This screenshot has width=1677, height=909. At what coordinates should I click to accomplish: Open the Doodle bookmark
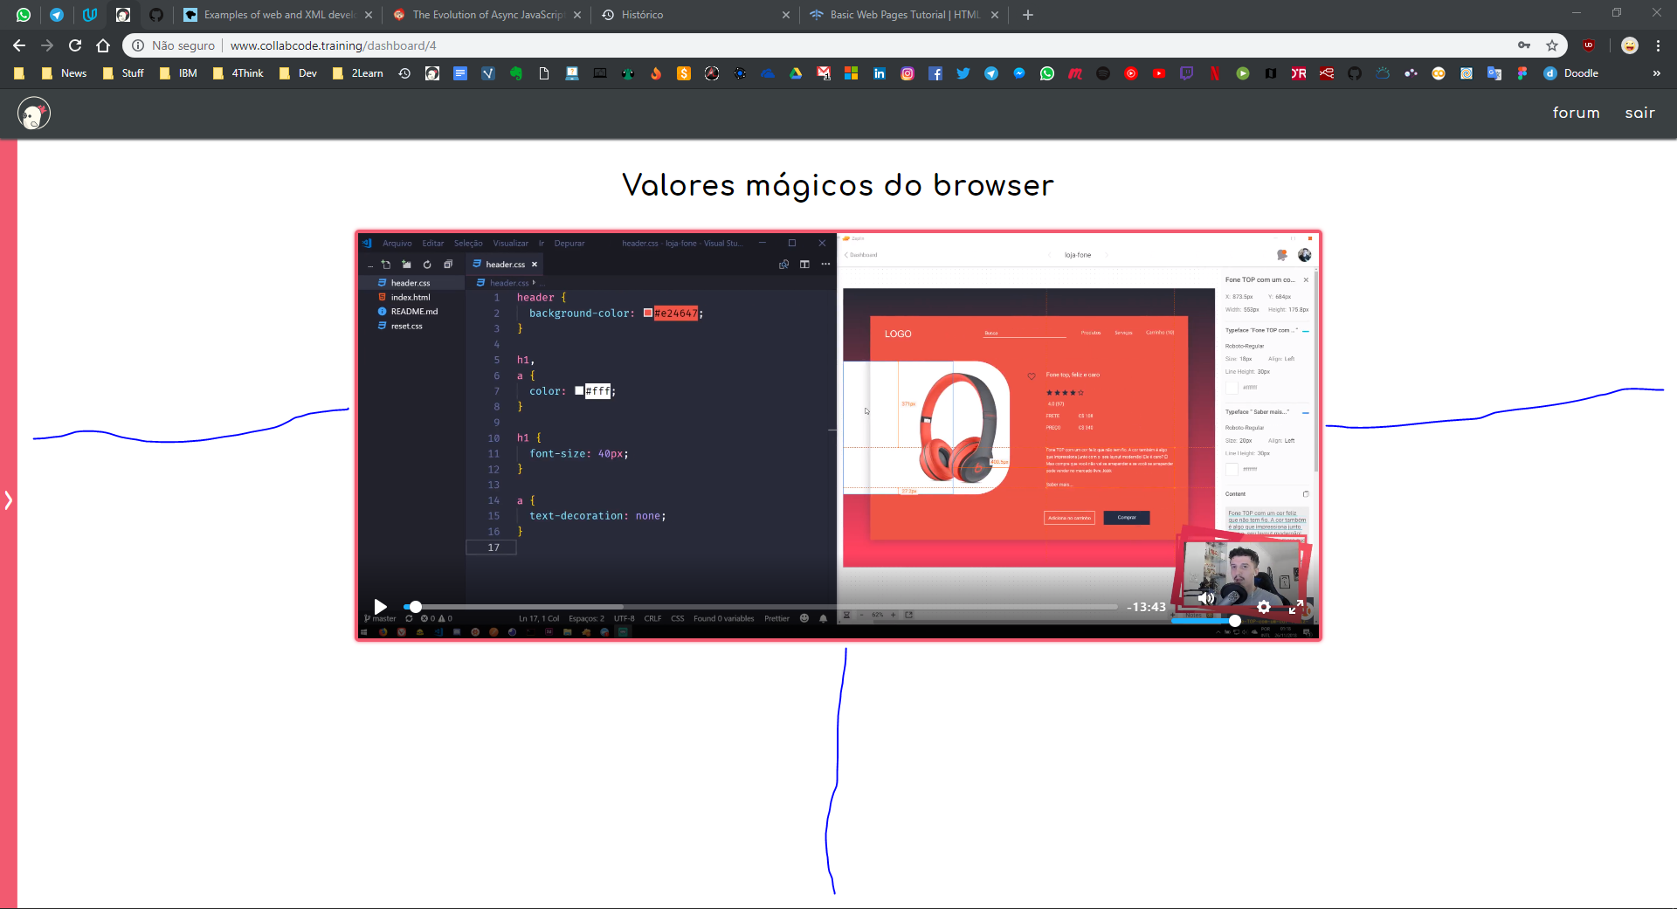click(x=1571, y=73)
